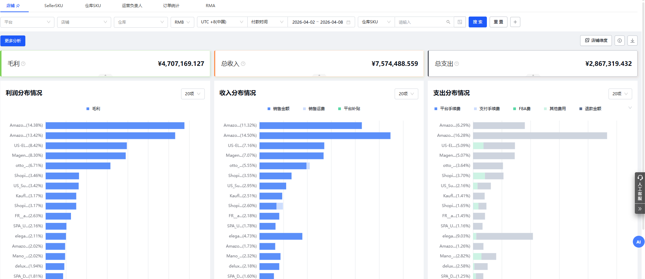Switch to the 订单统计 tab
The width and height of the screenshot is (645, 279).
171,6
